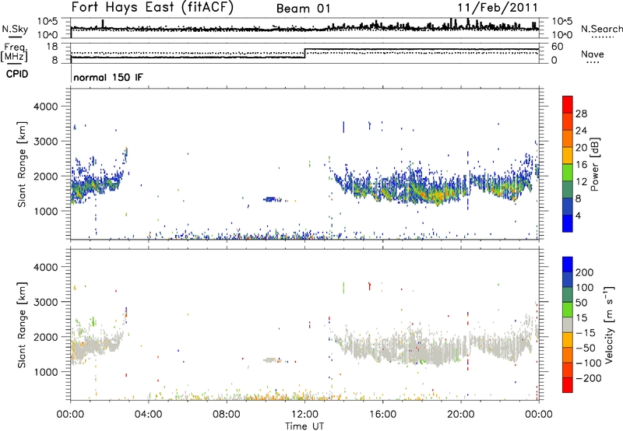Select the red bottom Velocity colorbar segment

[568, 385]
